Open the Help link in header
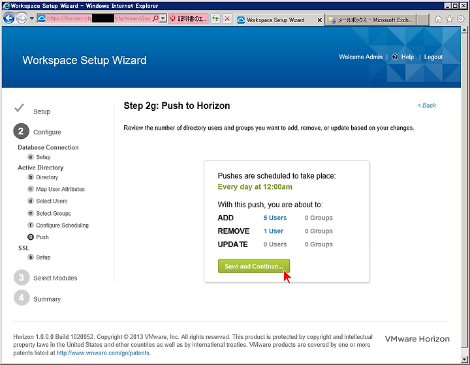The width and height of the screenshot is (470, 365). (x=407, y=57)
